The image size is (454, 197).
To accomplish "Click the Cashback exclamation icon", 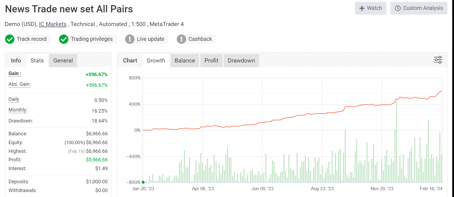I will pyautogui.click(x=181, y=39).
